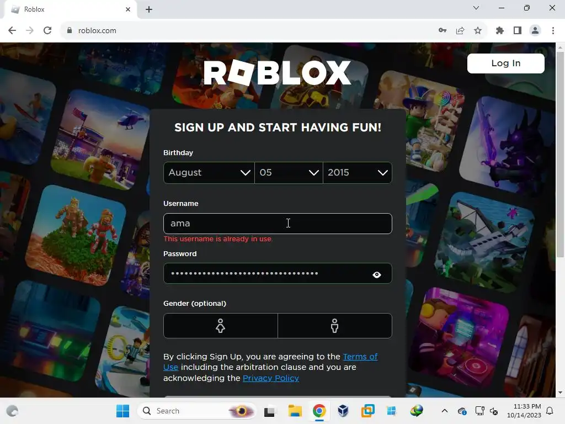Open the Windows Start menu
The image size is (565, 424).
[123, 411]
